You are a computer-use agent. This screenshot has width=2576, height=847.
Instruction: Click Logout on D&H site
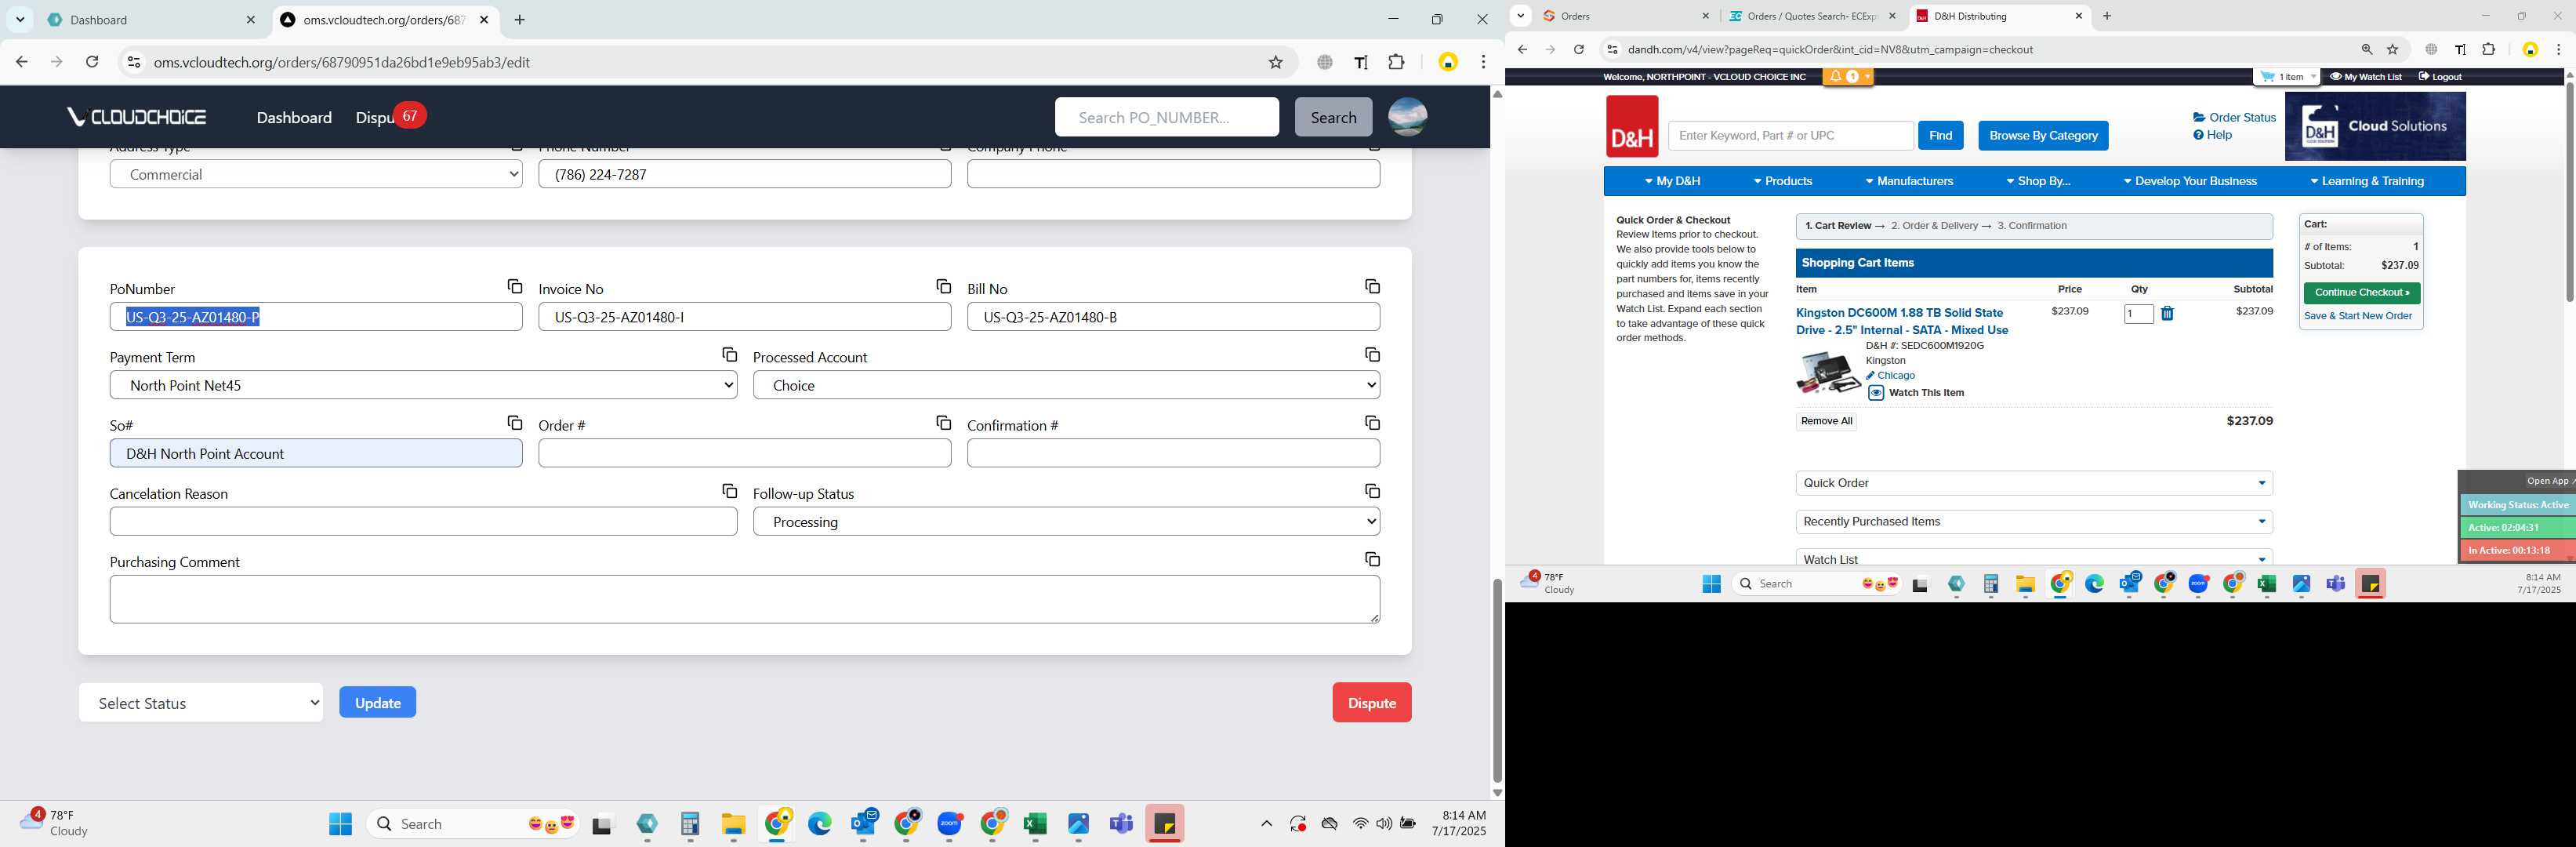[x=2440, y=77]
